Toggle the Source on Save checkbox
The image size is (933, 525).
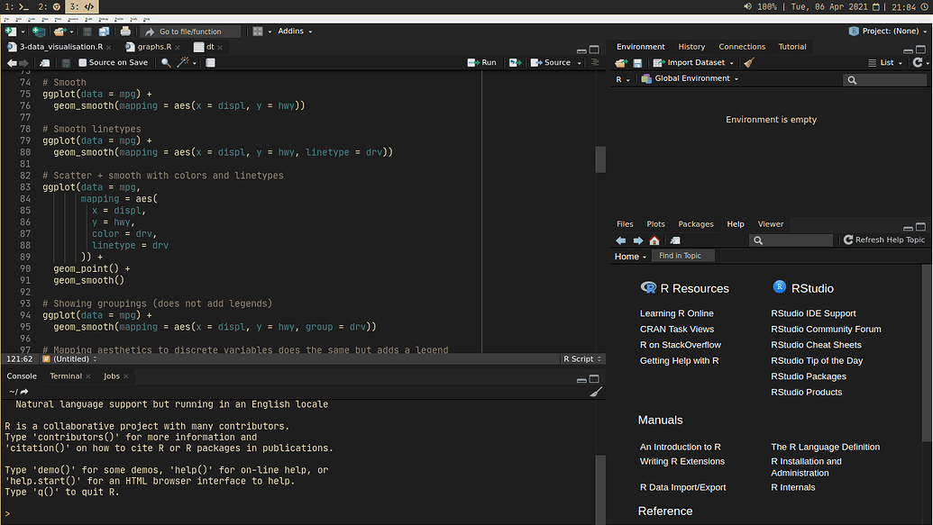(x=83, y=62)
